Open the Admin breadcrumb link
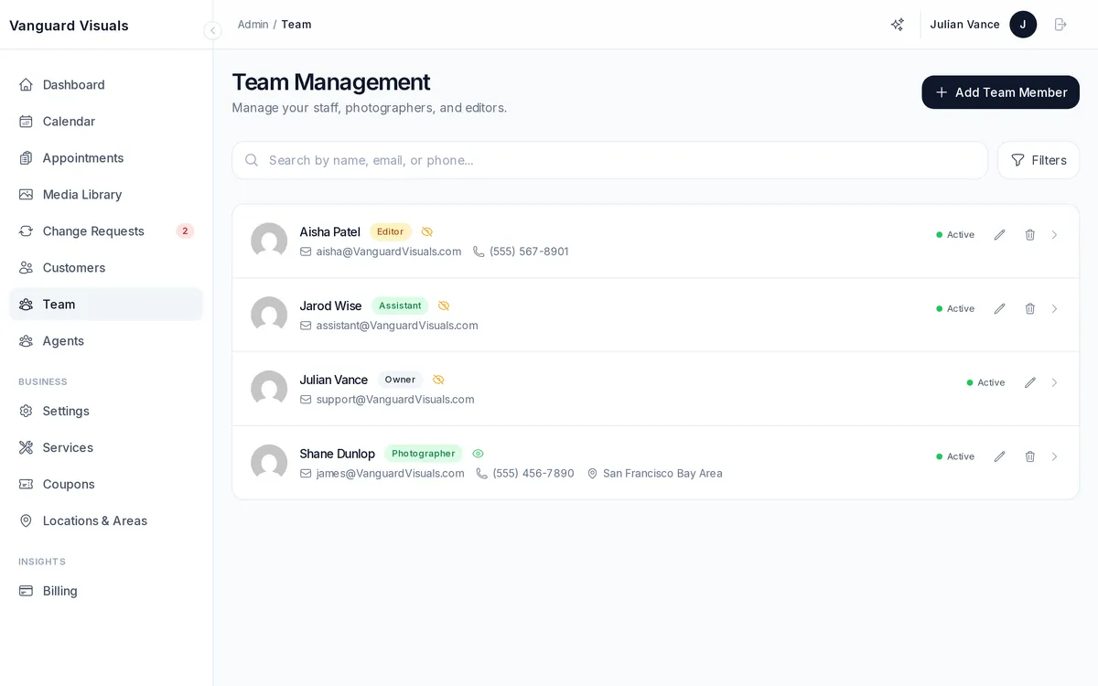 click(x=253, y=25)
